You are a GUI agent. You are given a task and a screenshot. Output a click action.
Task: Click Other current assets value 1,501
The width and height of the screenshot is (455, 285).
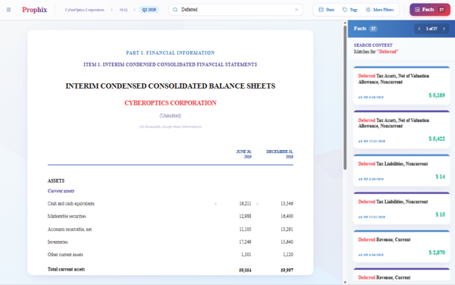(x=246, y=254)
